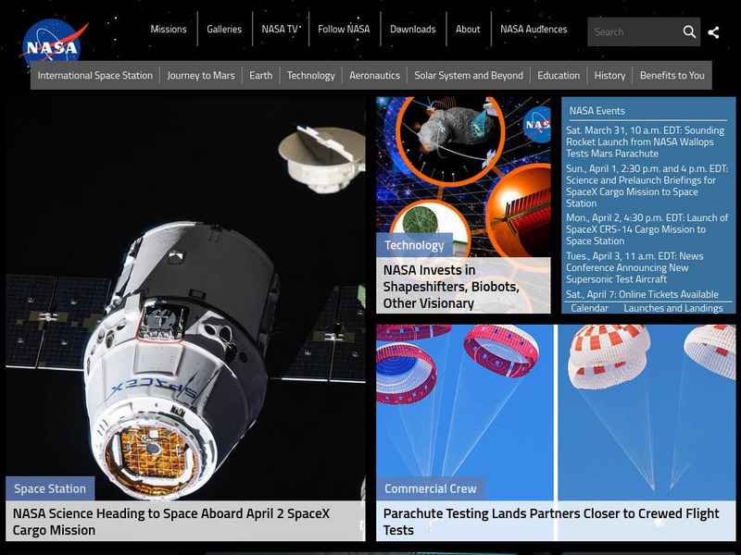The height and width of the screenshot is (555, 741).
Task: Click the Technology tag on article card
Action: 414,245
